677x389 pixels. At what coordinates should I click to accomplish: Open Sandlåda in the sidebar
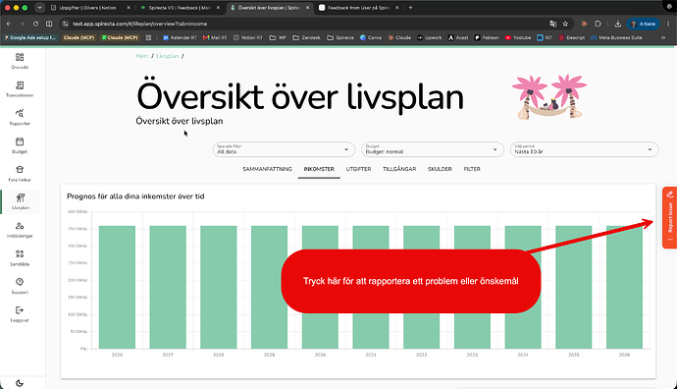(20, 257)
